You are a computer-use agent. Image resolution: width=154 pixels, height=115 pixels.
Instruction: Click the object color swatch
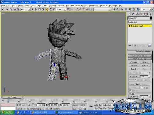click(151, 18)
